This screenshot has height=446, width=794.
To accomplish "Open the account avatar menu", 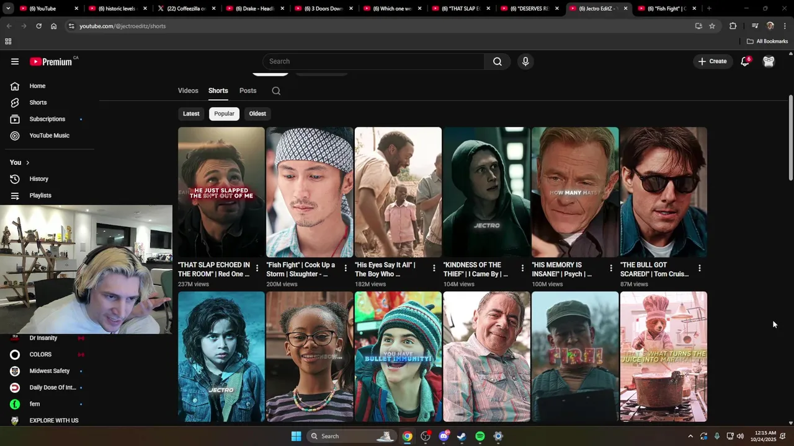I will (769, 61).
